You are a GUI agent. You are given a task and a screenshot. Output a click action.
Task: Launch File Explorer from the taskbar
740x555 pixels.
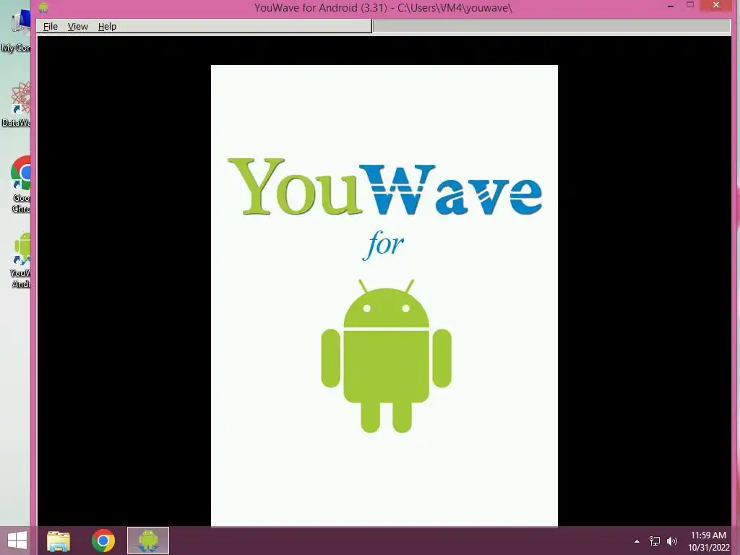[59, 541]
